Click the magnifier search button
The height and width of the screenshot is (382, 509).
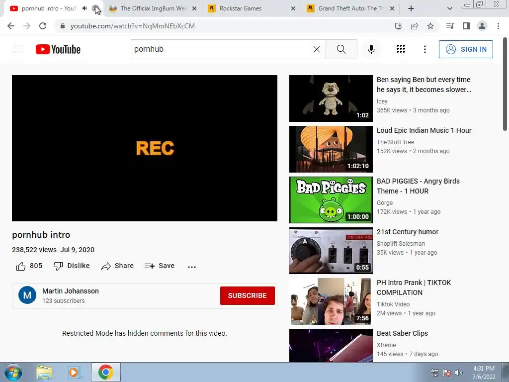[341, 49]
